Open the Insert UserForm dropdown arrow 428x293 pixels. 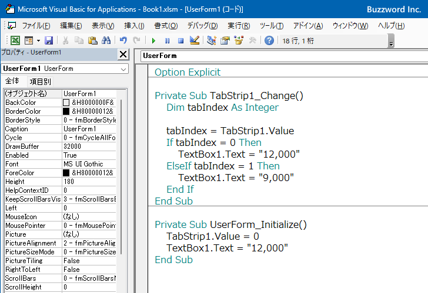(x=38, y=41)
